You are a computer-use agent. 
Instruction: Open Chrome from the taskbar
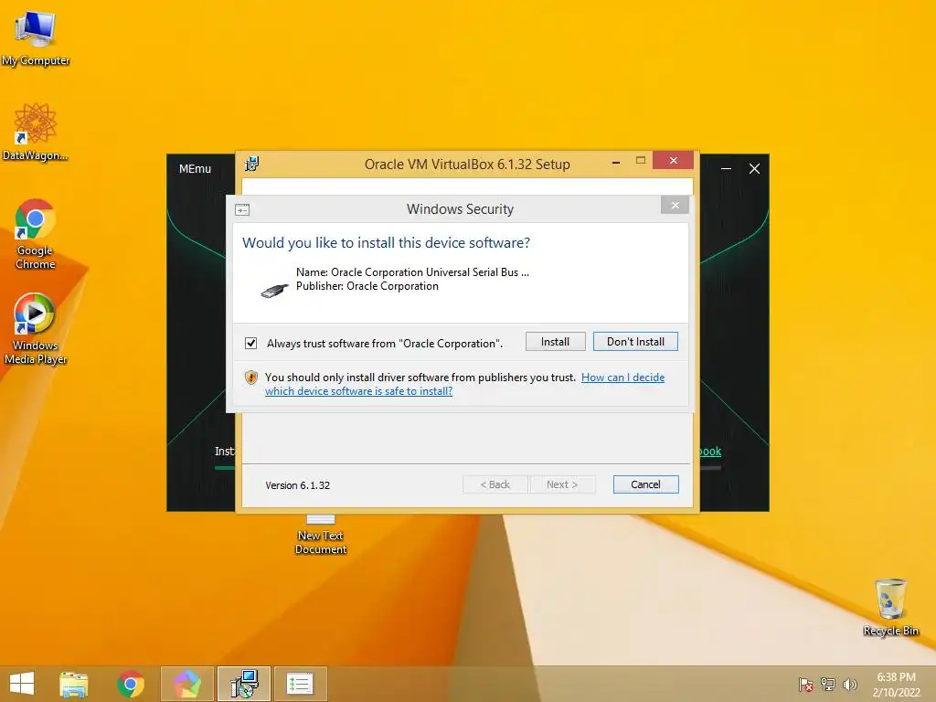tap(130, 684)
